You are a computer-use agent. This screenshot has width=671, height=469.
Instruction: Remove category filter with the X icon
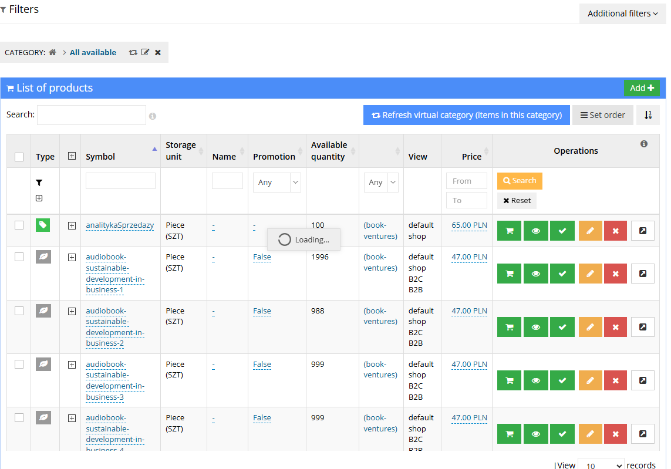click(x=158, y=52)
